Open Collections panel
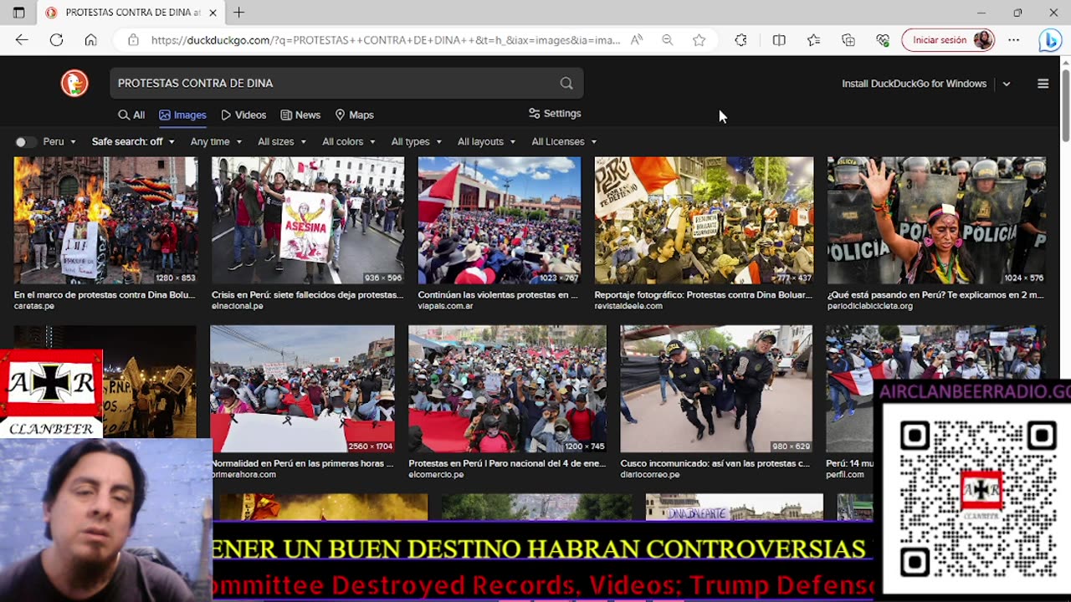 848,40
